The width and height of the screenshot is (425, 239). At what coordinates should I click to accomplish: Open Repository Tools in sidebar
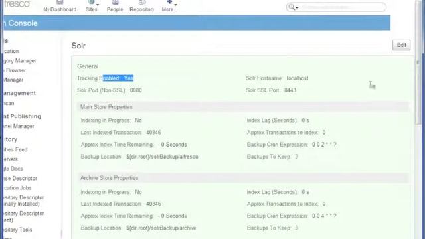point(18,230)
